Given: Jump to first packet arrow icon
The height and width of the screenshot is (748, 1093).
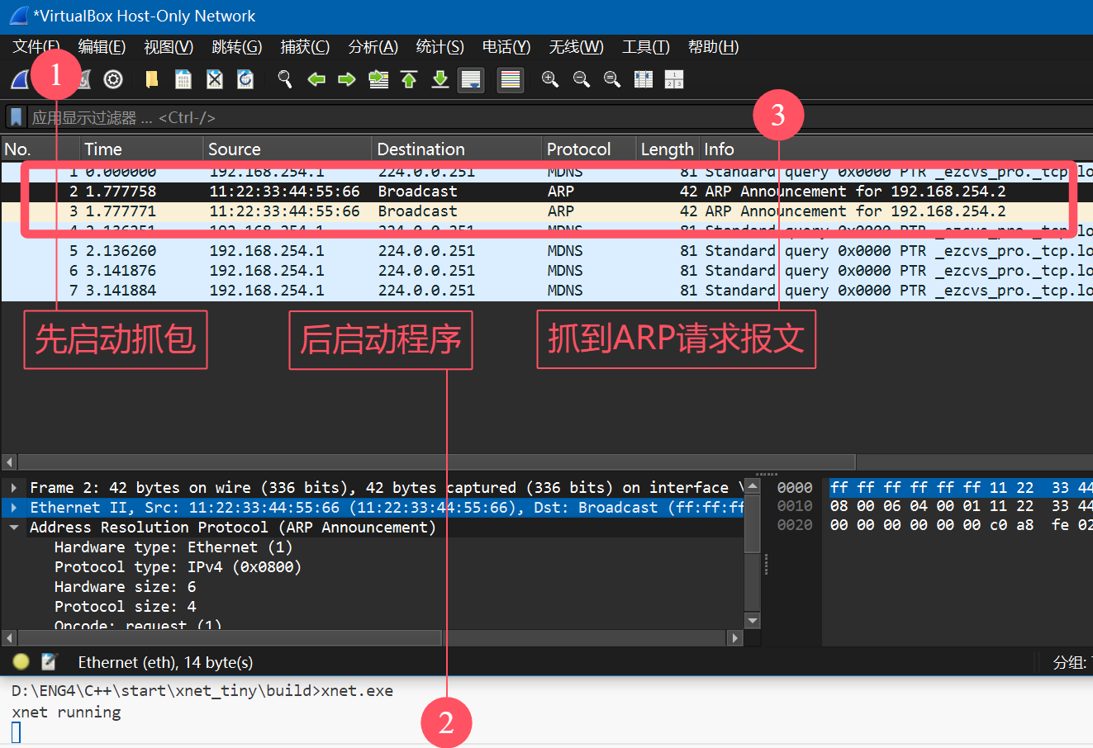Looking at the screenshot, I should pyautogui.click(x=409, y=79).
